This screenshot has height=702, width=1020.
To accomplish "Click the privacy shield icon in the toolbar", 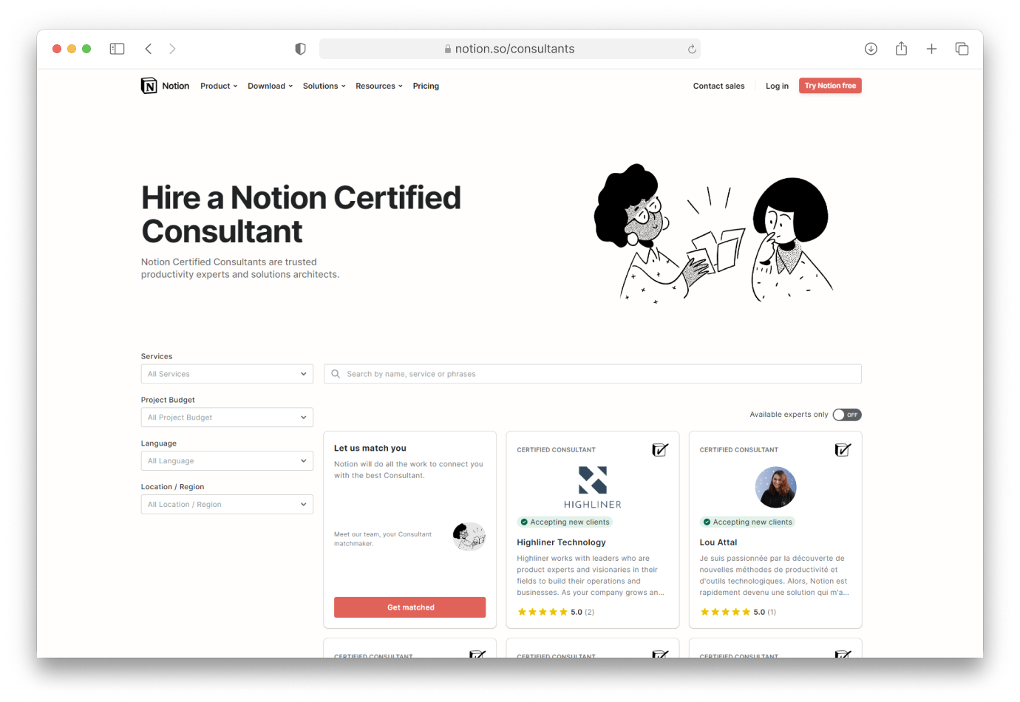I will pyautogui.click(x=300, y=48).
